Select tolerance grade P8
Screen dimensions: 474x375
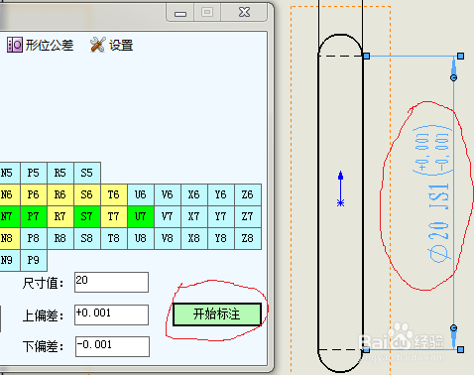tap(34, 238)
